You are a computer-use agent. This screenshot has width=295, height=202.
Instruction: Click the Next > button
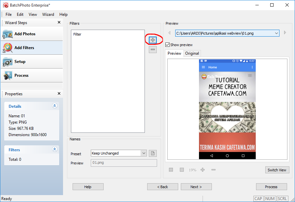pyautogui.click(x=196, y=187)
